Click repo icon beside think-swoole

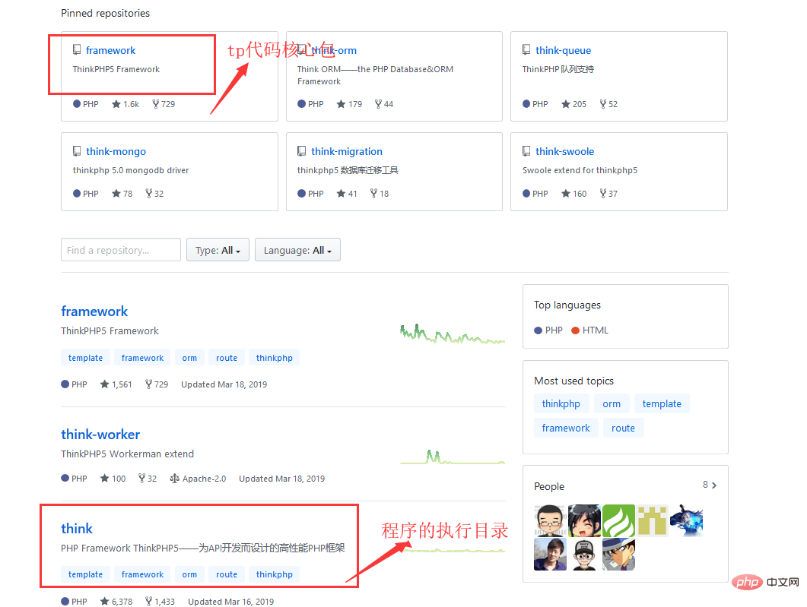pos(526,151)
